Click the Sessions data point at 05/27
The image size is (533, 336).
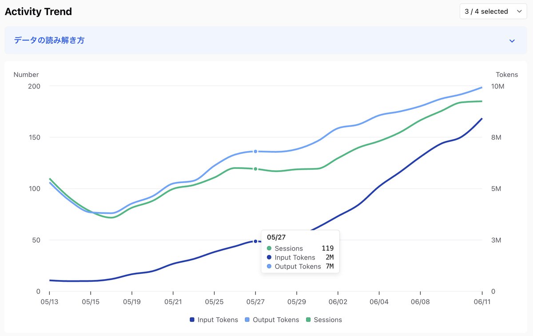pyautogui.click(x=255, y=169)
